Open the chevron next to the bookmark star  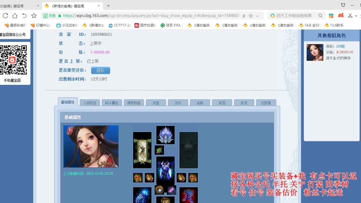(x=257, y=16)
